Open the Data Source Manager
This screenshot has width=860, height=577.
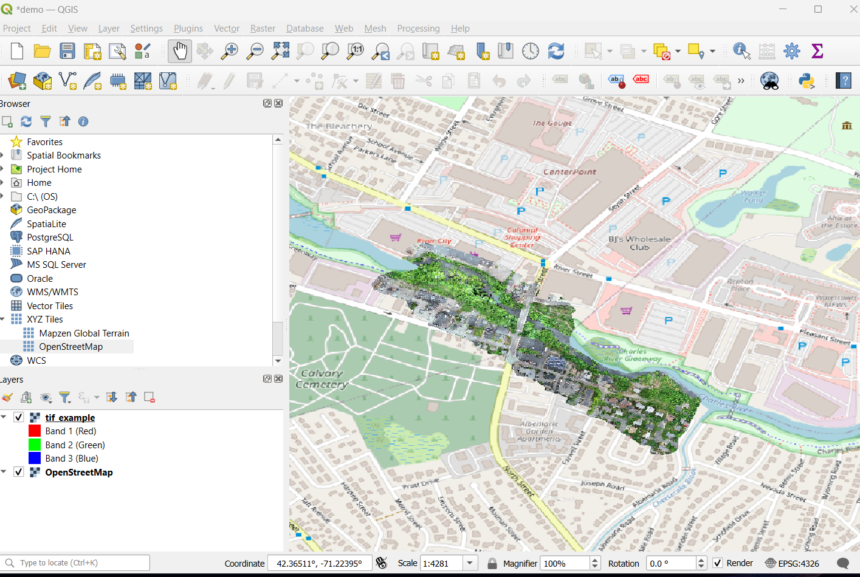[x=17, y=81]
